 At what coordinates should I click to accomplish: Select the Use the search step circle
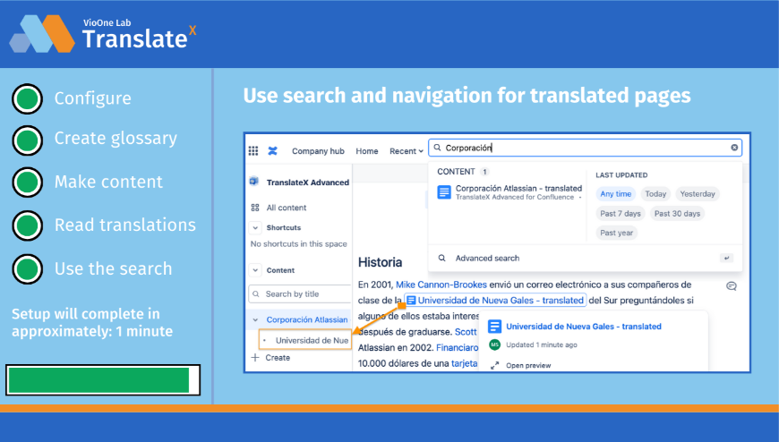28,268
